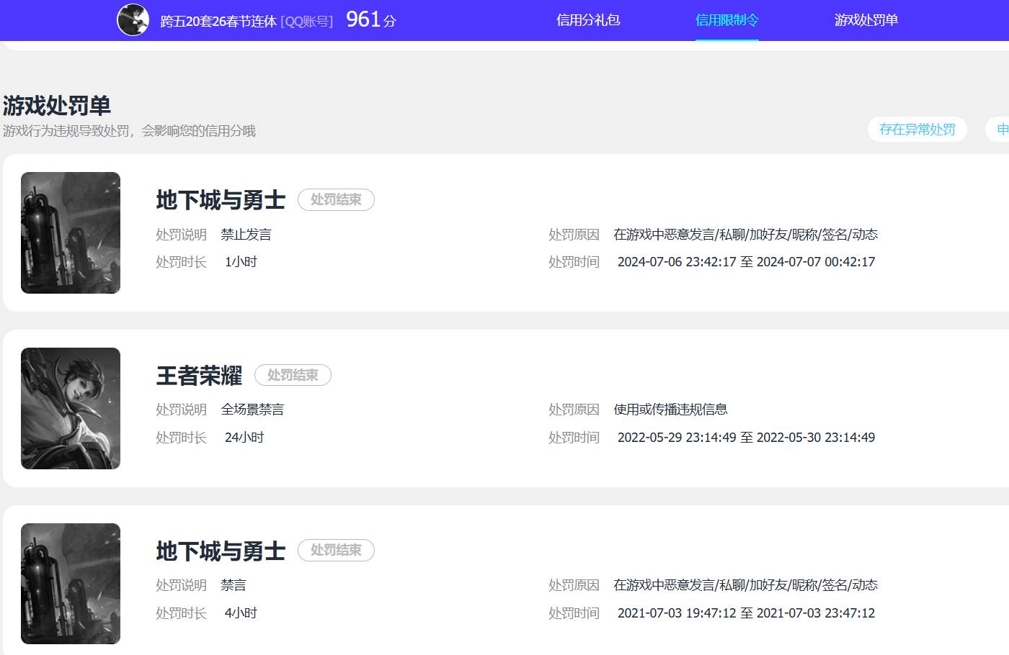Click the 1小时 penalty duration
The image size is (1009, 655).
coord(241,262)
